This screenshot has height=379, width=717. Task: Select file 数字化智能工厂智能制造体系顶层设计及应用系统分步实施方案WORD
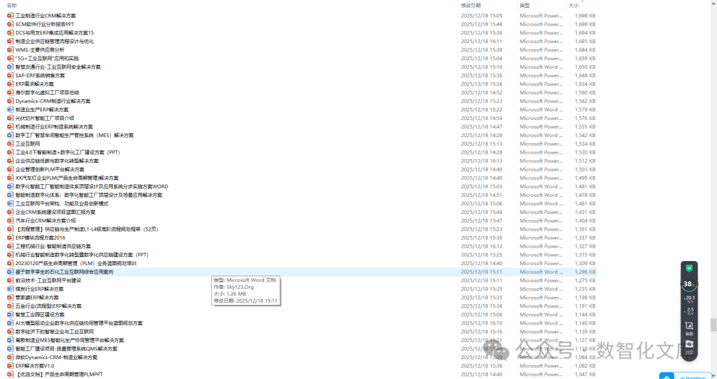tap(92, 186)
